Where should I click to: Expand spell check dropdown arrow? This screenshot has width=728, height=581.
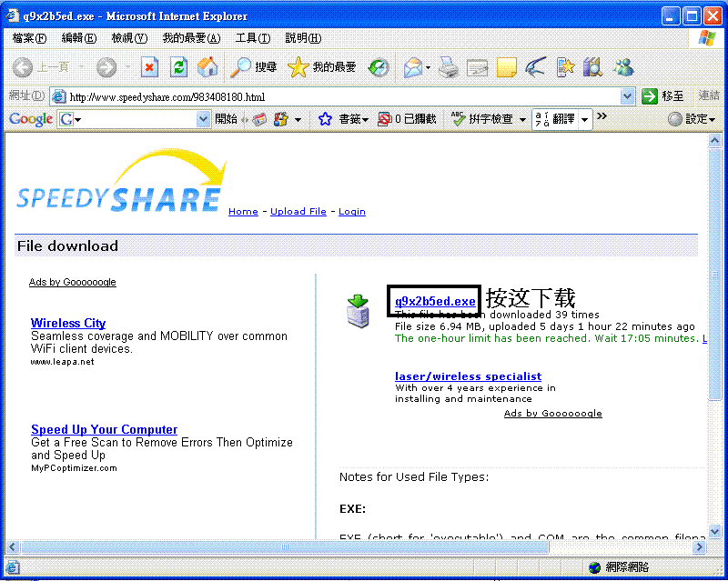(x=522, y=120)
